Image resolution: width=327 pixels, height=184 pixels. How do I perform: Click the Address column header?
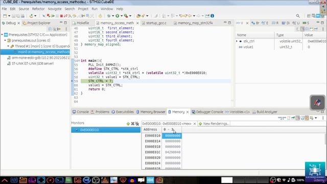(152, 129)
